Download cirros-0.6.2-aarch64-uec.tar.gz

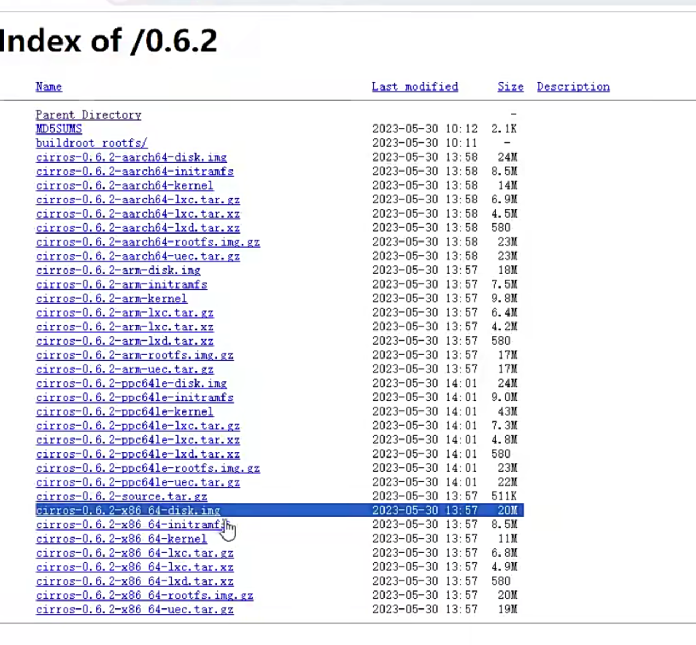(138, 256)
